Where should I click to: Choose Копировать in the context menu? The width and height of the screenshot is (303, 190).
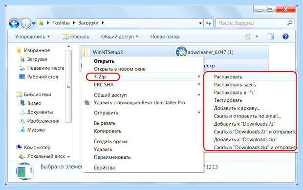143,131
